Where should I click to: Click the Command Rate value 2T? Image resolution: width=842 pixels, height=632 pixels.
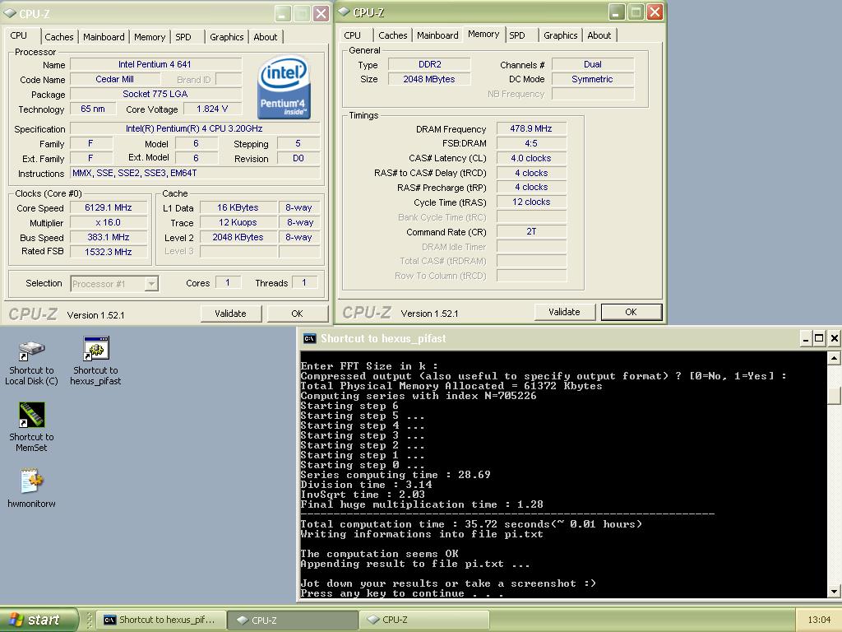pos(531,231)
